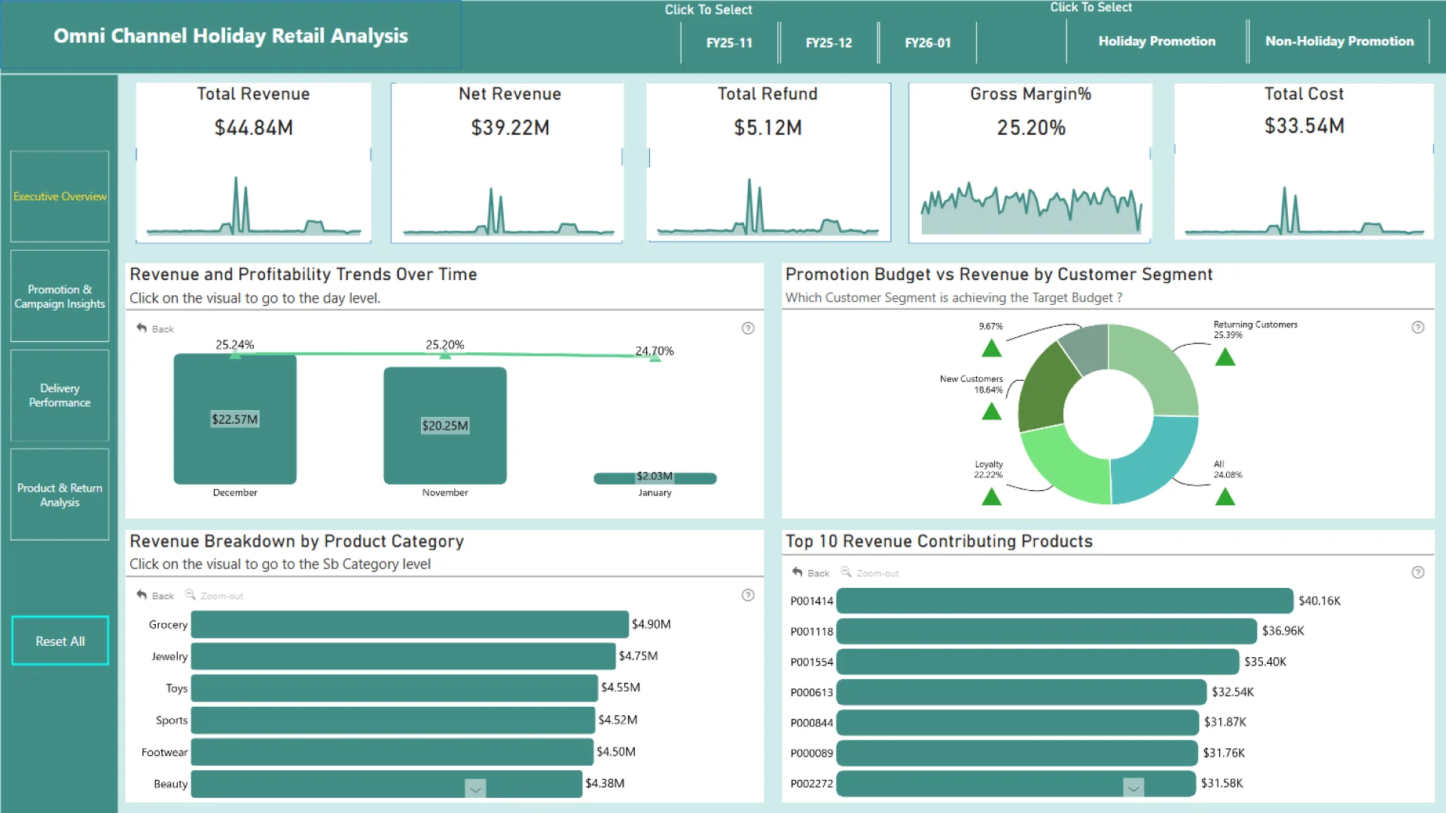Click Back arrow in Revenue Trends chart
Viewport: 1446px width, 813px height.
click(142, 328)
